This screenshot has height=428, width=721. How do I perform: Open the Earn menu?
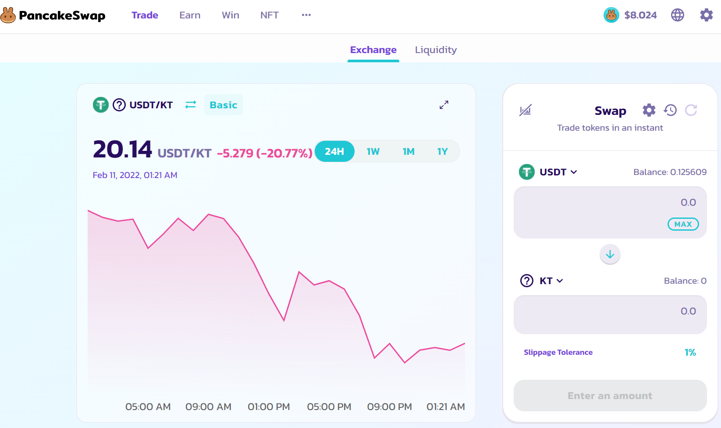pyautogui.click(x=190, y=15)
